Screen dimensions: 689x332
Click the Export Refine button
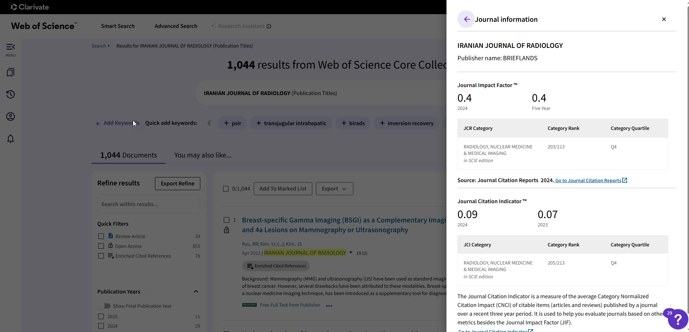[177, 184]
